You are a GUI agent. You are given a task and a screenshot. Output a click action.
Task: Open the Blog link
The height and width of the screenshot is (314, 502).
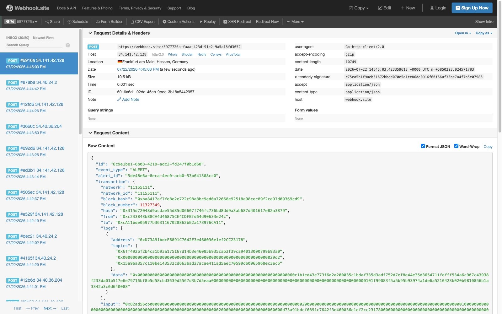coord(191,8)
